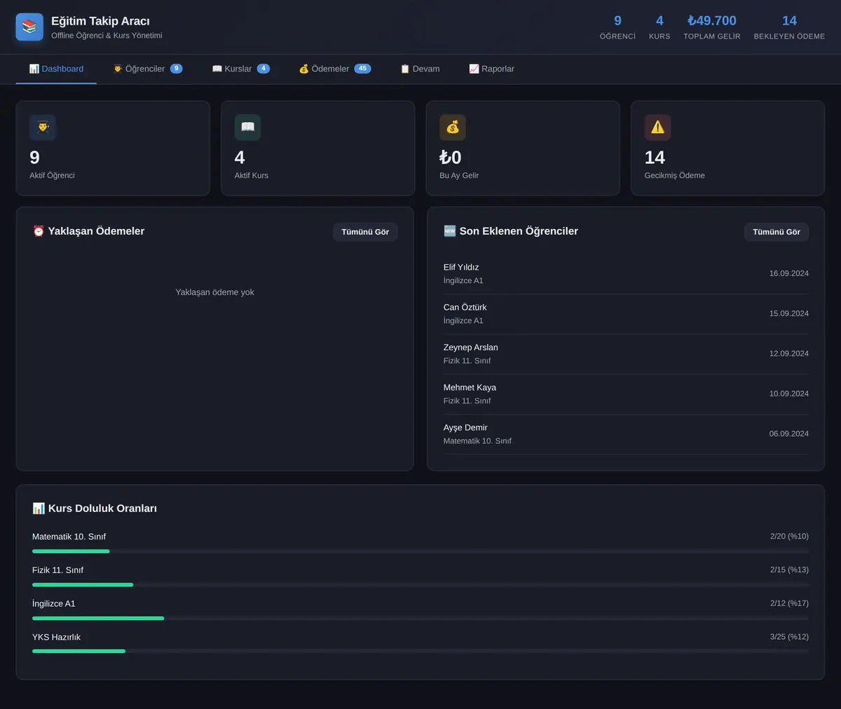Click Tümünü Gör in Son Eklenen Öğrenciler

pos(777,232)
